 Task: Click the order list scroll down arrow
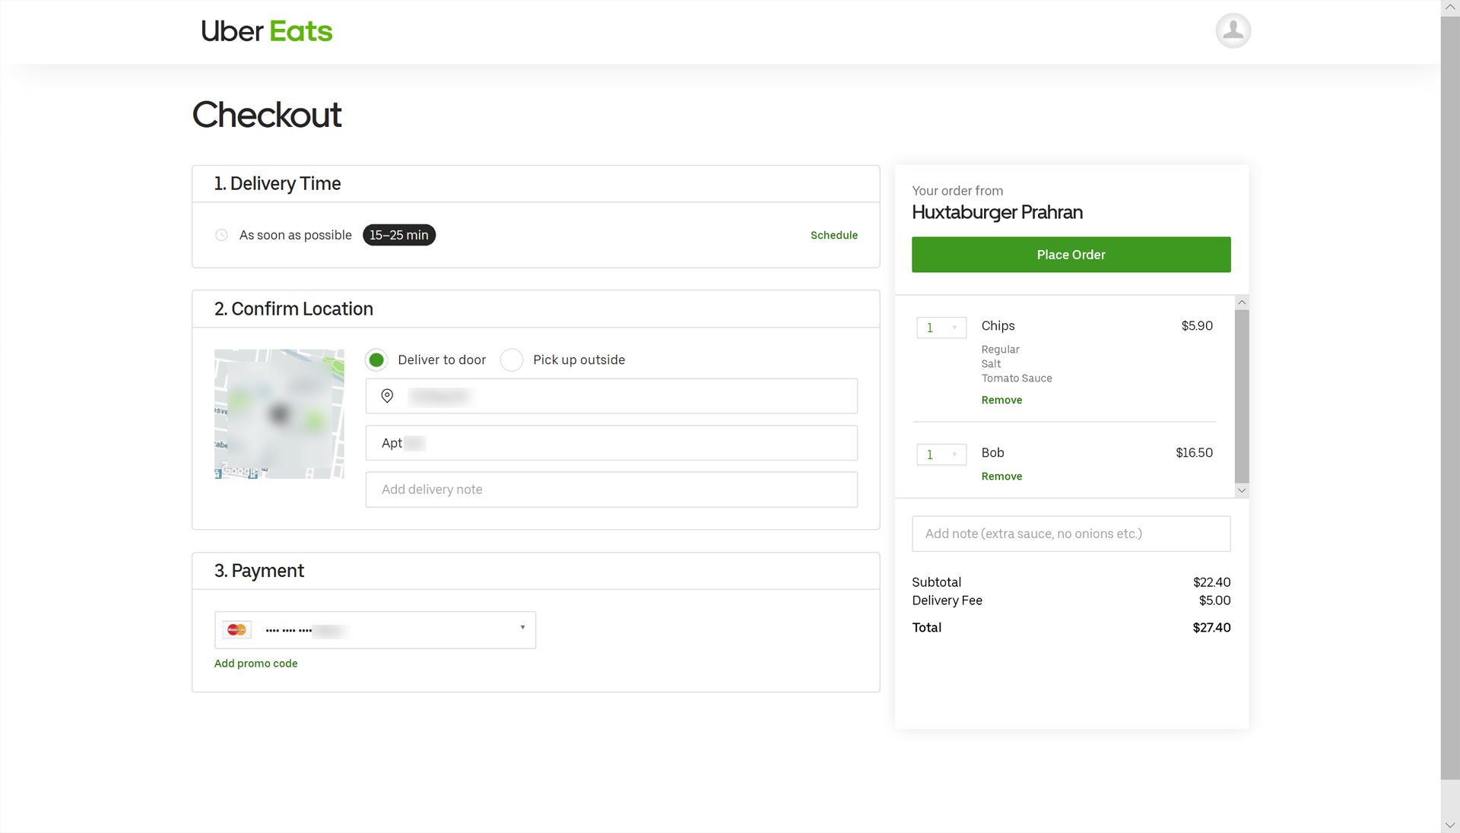pyautogui.click(x=1242, y=490)
